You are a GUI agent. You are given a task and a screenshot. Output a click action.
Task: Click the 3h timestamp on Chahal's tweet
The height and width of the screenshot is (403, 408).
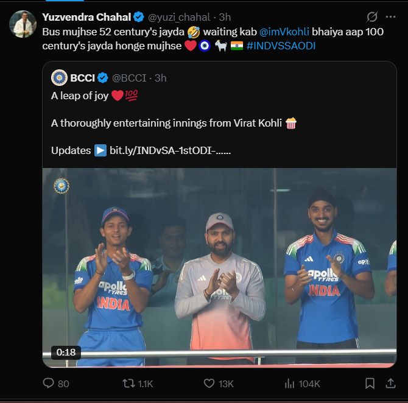[x=225, y=17]
